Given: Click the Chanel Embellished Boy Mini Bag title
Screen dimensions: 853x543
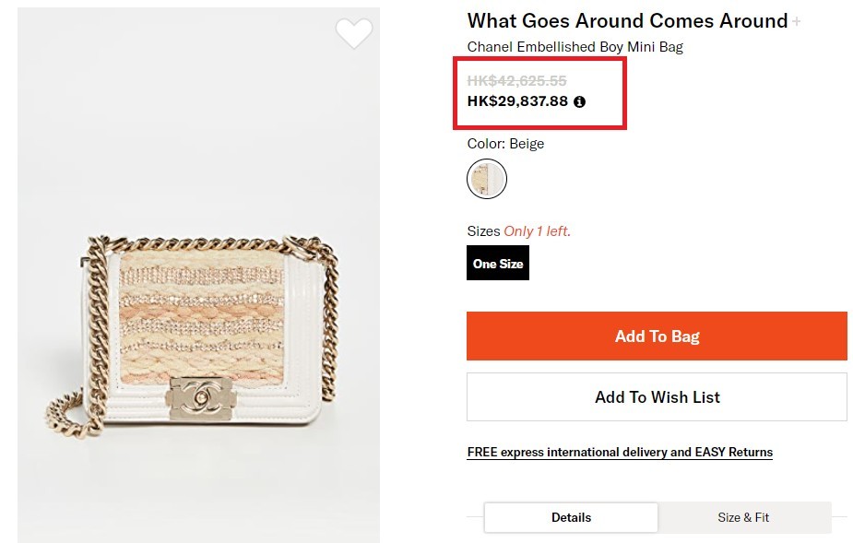Looking at the screenshot, I should tap(575, 47).
